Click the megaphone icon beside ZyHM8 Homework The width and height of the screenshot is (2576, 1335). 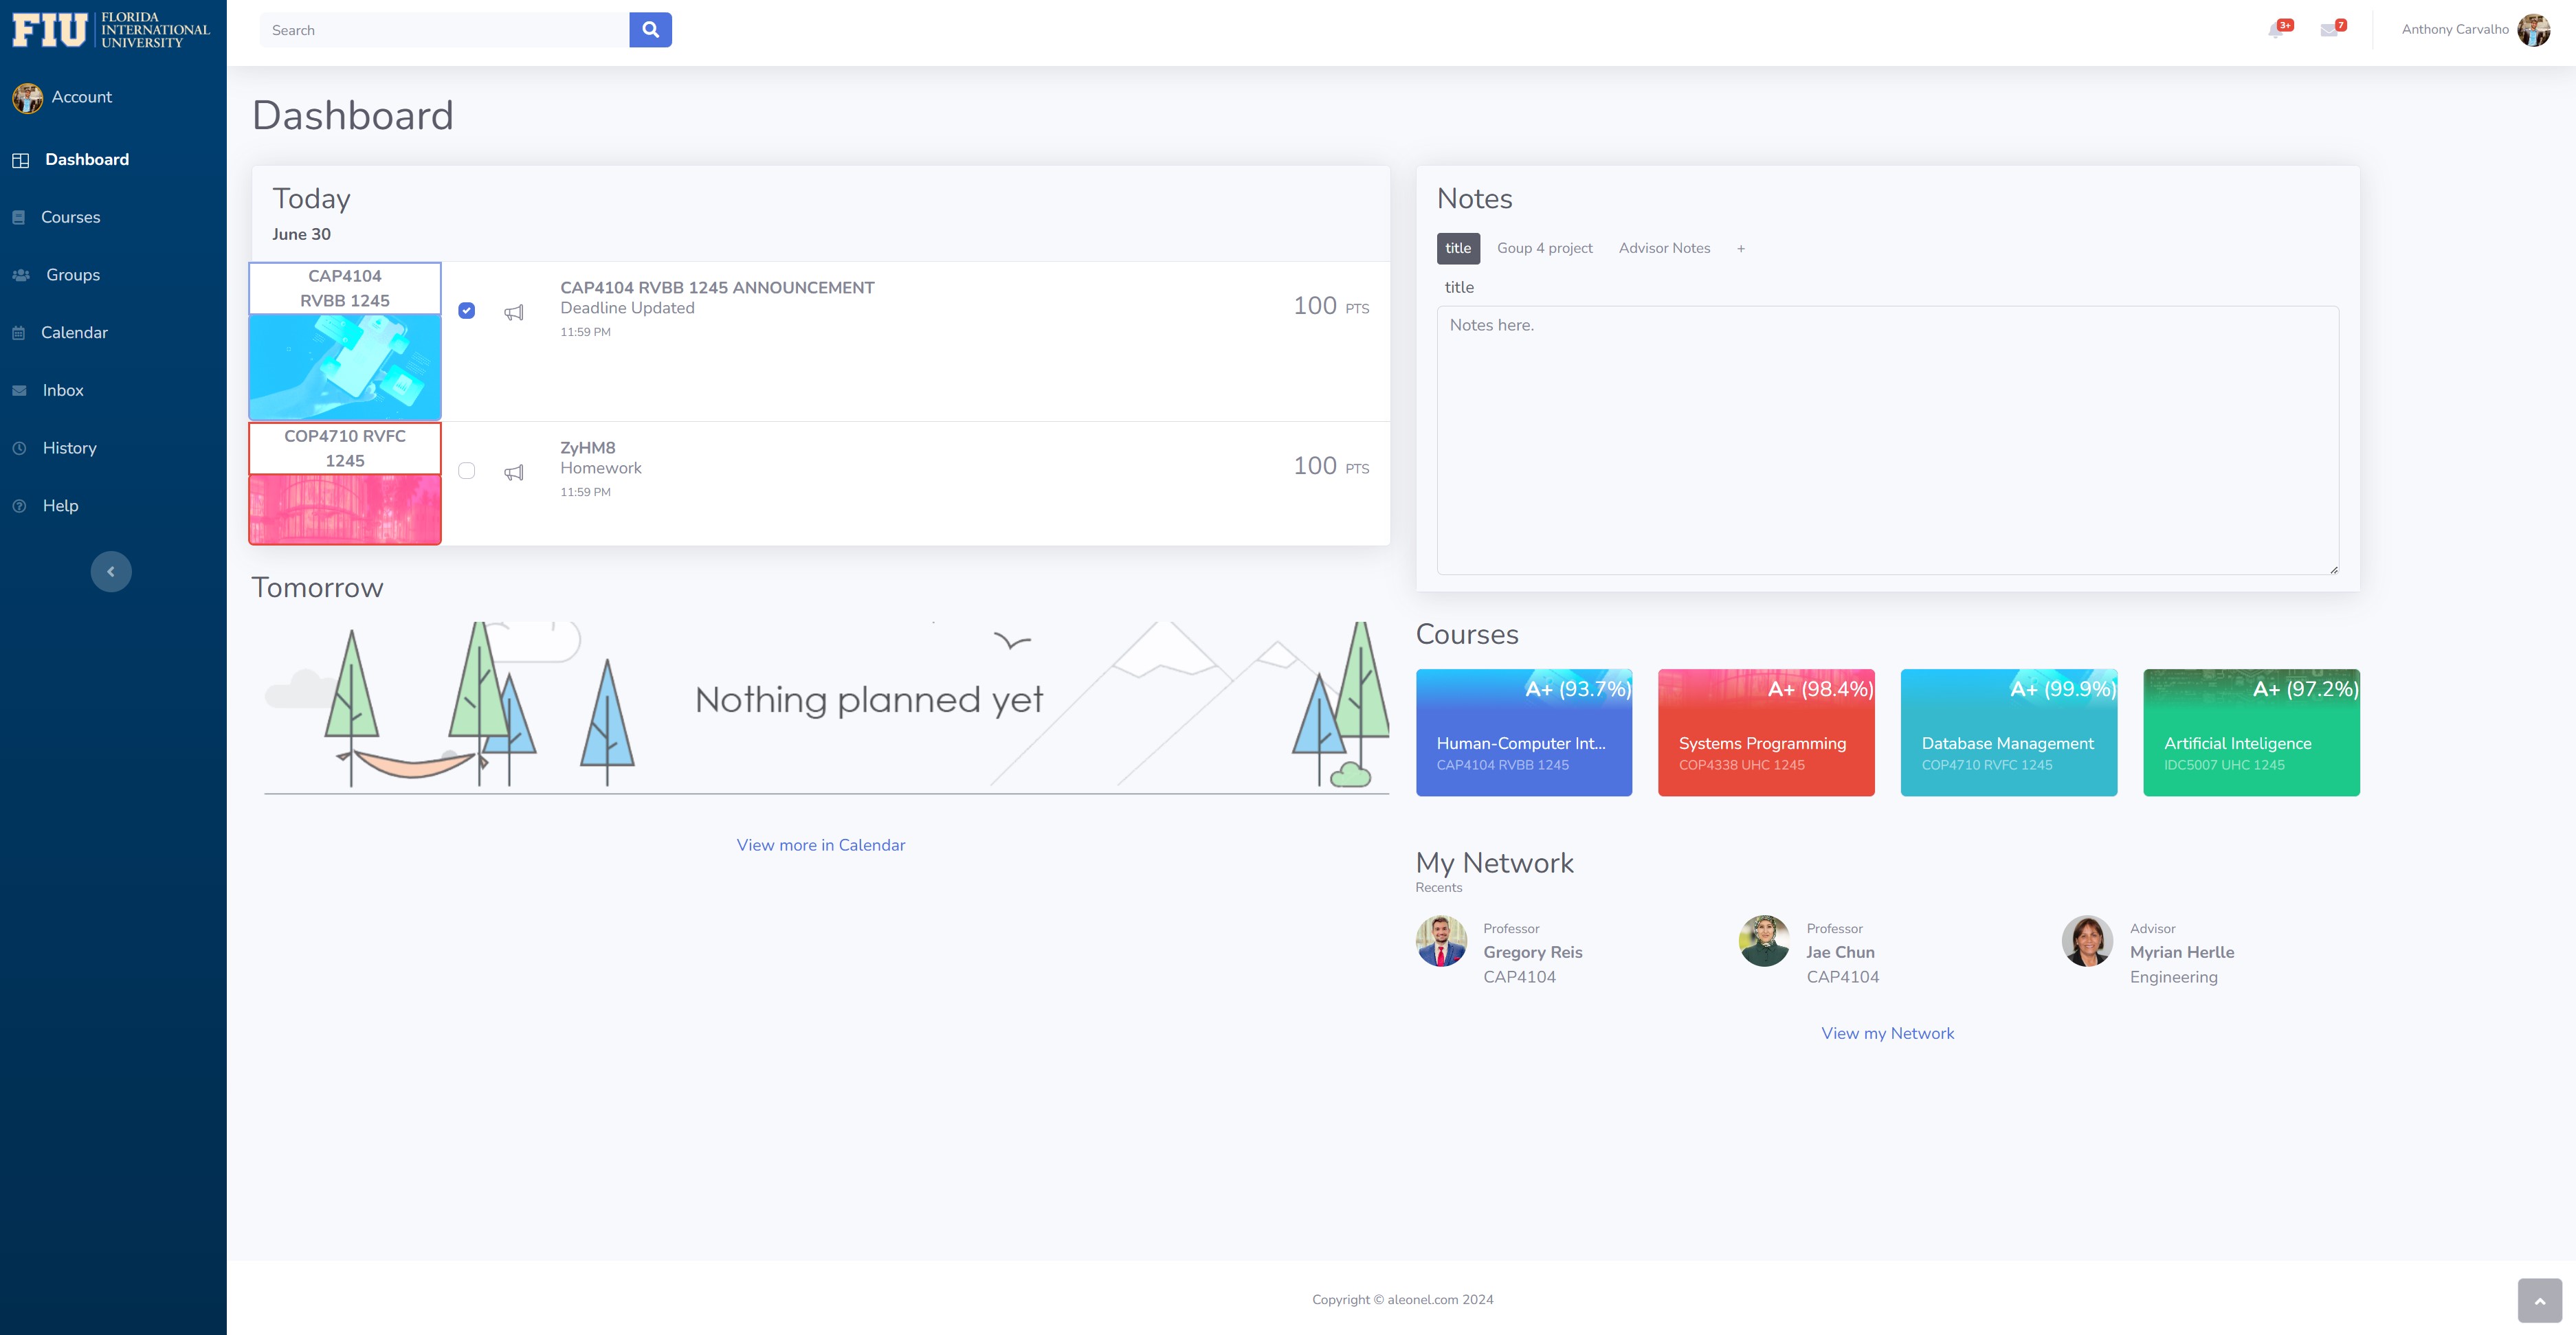[x=514, y=472]
